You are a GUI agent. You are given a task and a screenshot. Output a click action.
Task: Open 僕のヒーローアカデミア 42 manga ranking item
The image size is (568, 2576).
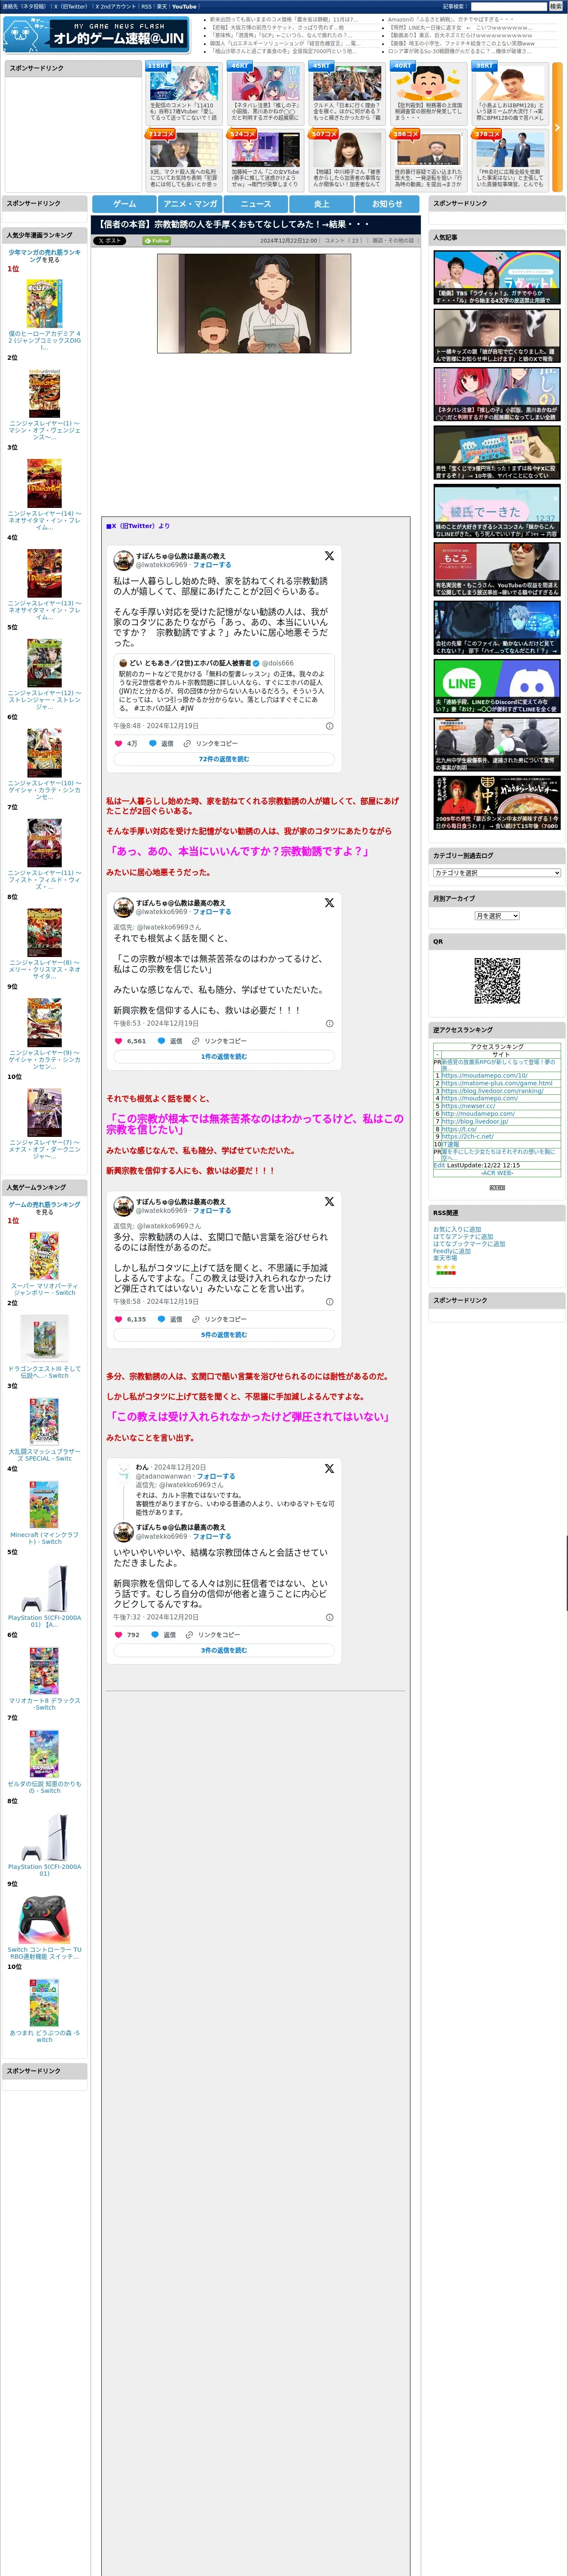click(x=44, y=315)
